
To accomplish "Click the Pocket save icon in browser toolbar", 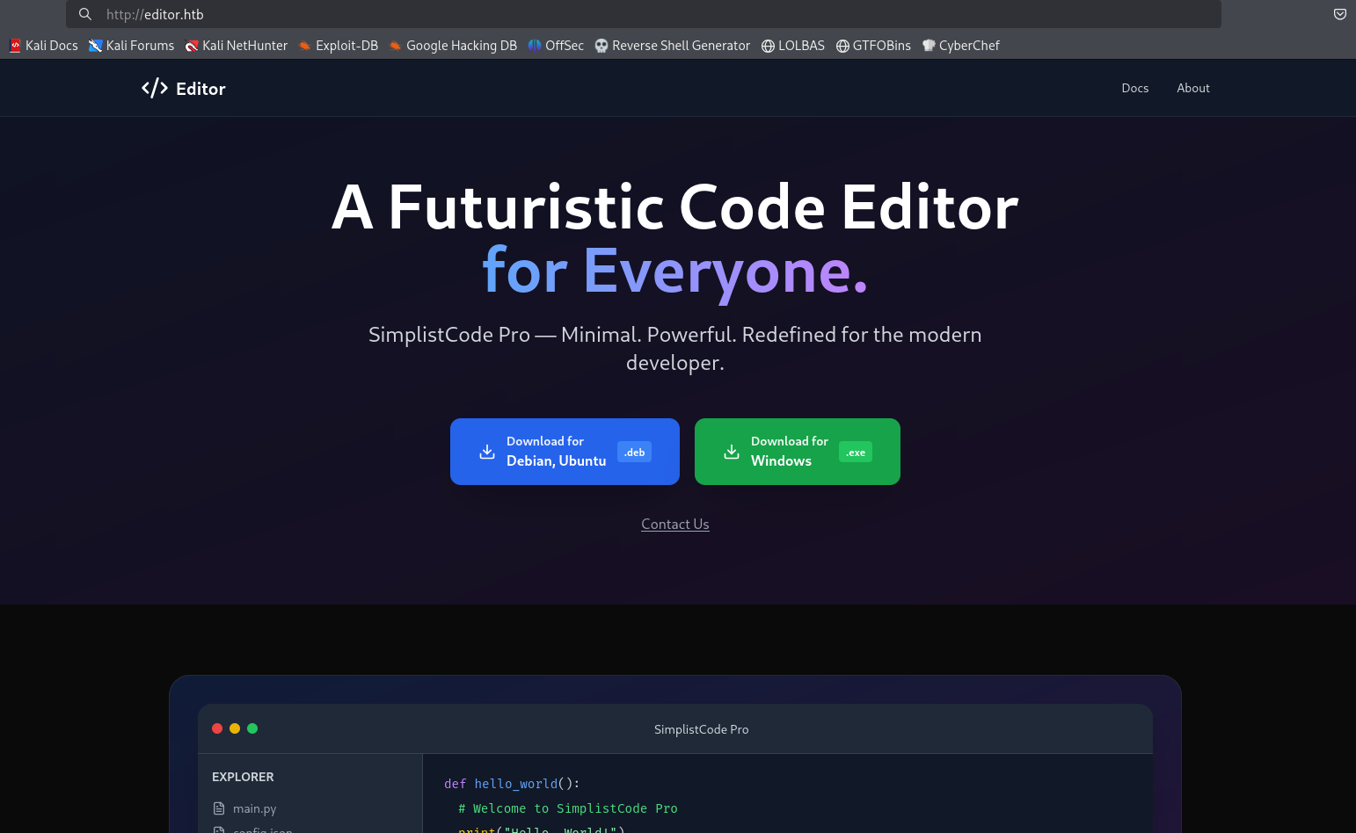I will (1339, 14).
